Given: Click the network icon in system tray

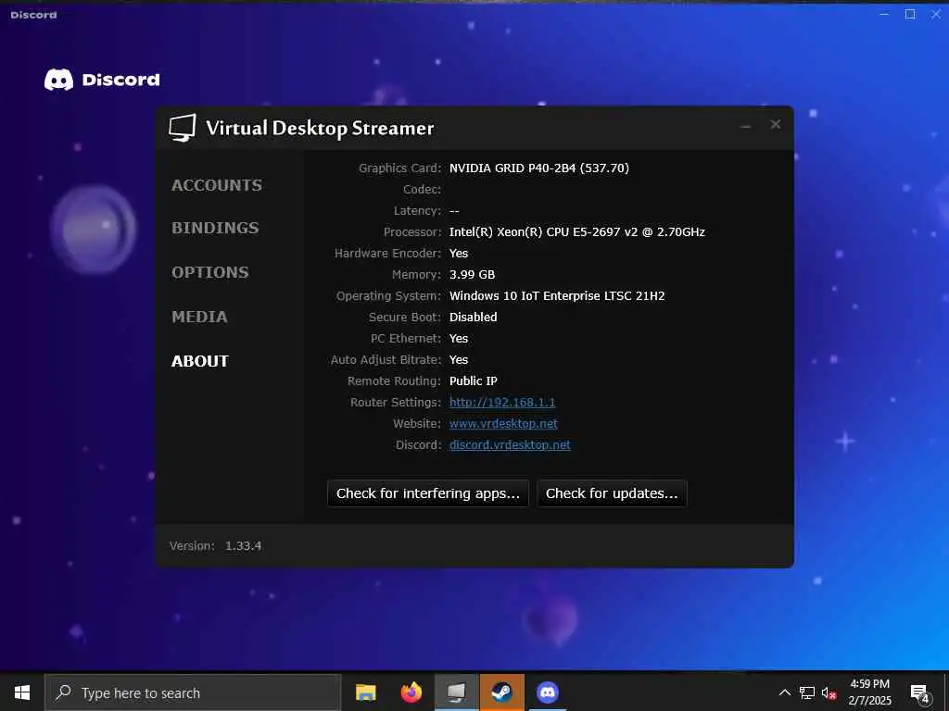Looking at the screenshot, I should coord(807,692).
